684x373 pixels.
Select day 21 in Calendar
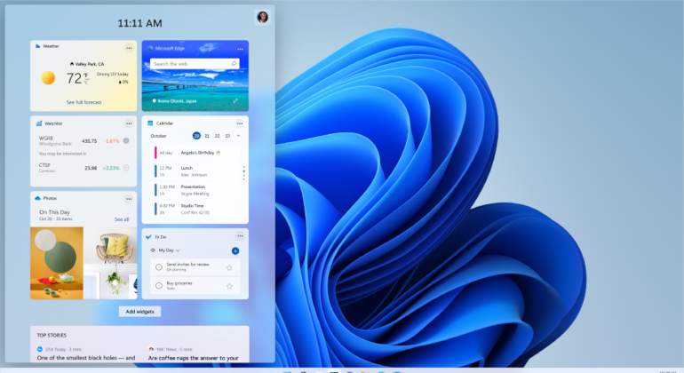coord(207,136)
